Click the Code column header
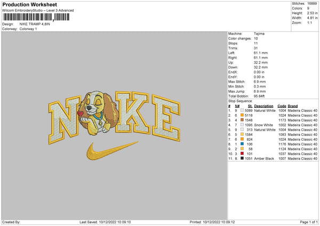320x226 pixels. [282, 106]
